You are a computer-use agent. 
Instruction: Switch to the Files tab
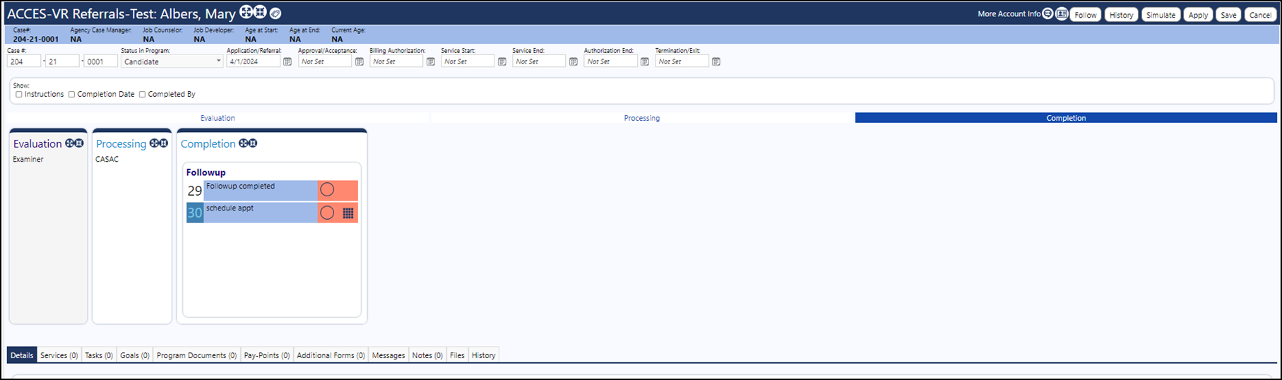[x=457, y=355]
